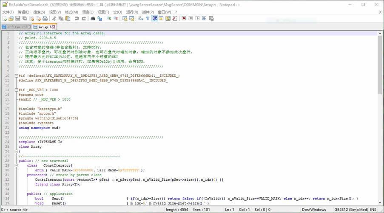Play back the recorded macro icon
The image size is (384, 213).
198,19
